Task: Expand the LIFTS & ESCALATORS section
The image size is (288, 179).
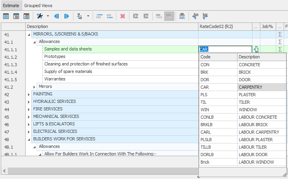Action: coord(29,125)
